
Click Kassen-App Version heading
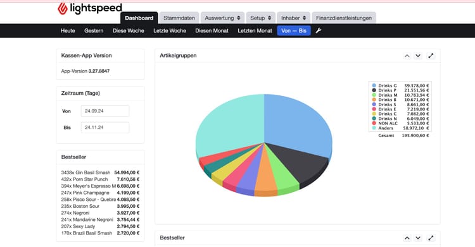click(x=86, y=56)
